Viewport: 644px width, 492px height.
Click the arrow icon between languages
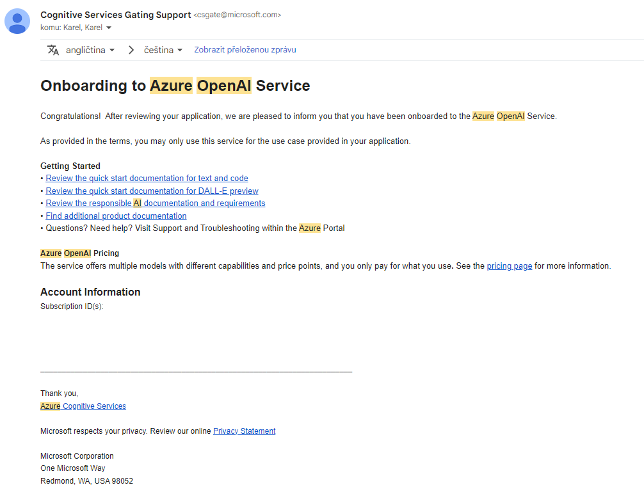coord(131,50)
